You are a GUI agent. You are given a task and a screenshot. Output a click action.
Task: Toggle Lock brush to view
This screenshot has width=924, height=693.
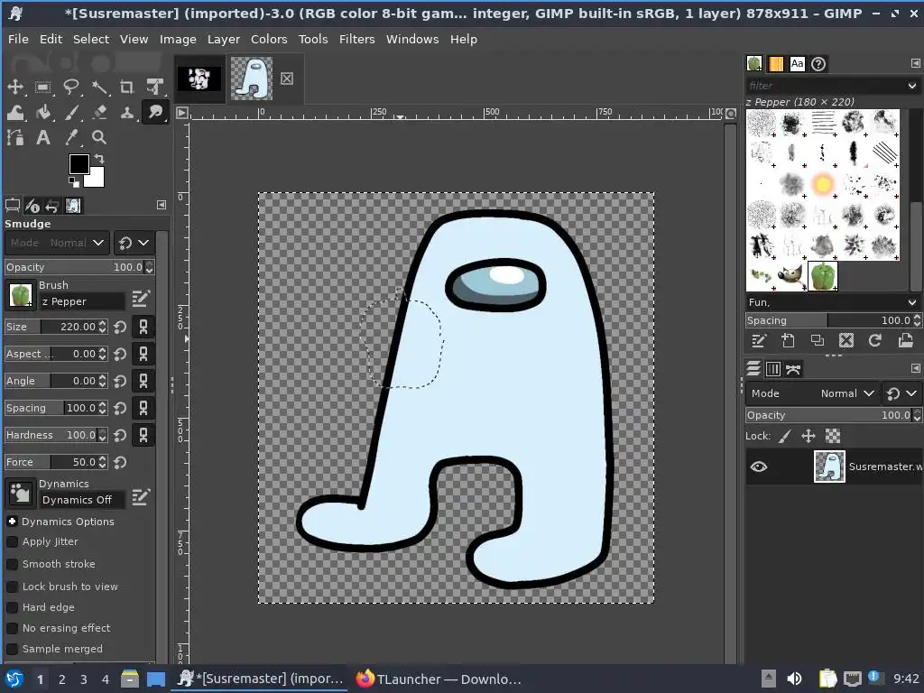(x=12, y=587)
